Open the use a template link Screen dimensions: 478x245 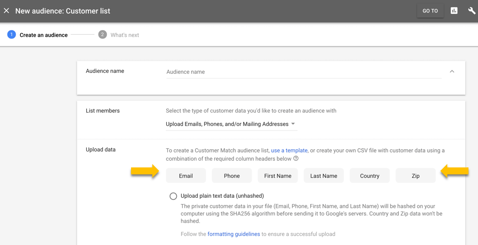(x=289, y=151)
